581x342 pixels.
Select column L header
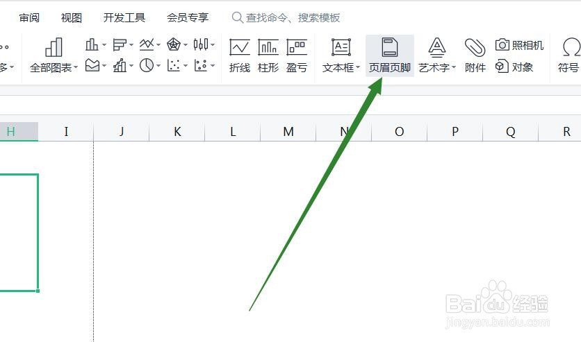(x=233, y=131)
